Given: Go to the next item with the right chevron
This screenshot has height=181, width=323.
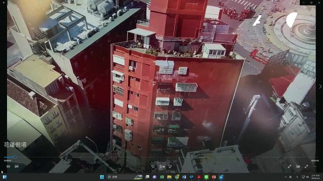Looking at the screenshot, I should tap(320, 86).
